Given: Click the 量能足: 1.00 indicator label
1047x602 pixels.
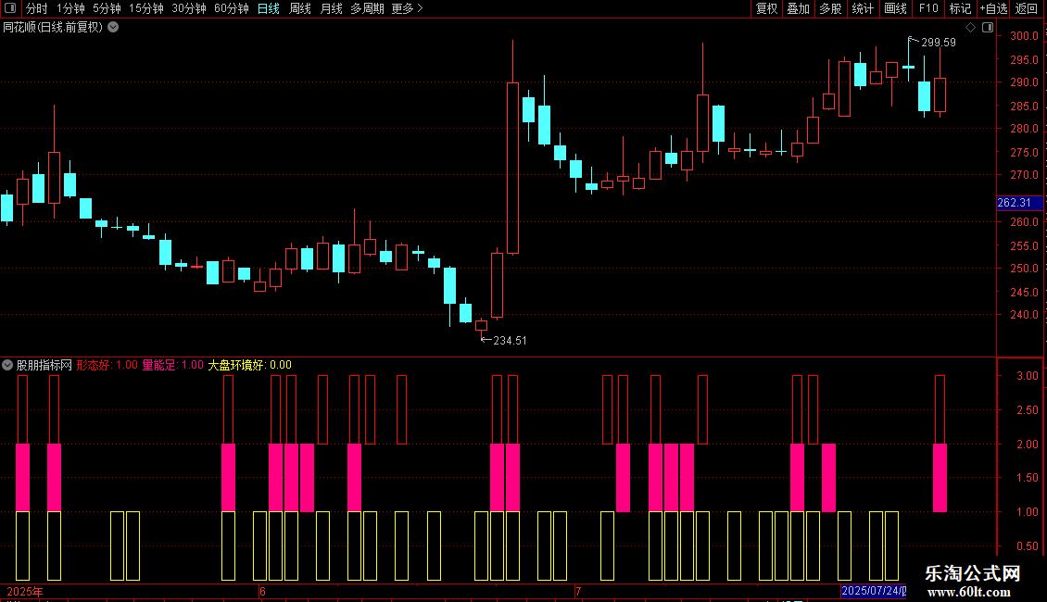Looking at the screenshot, I should pos(173,365).
